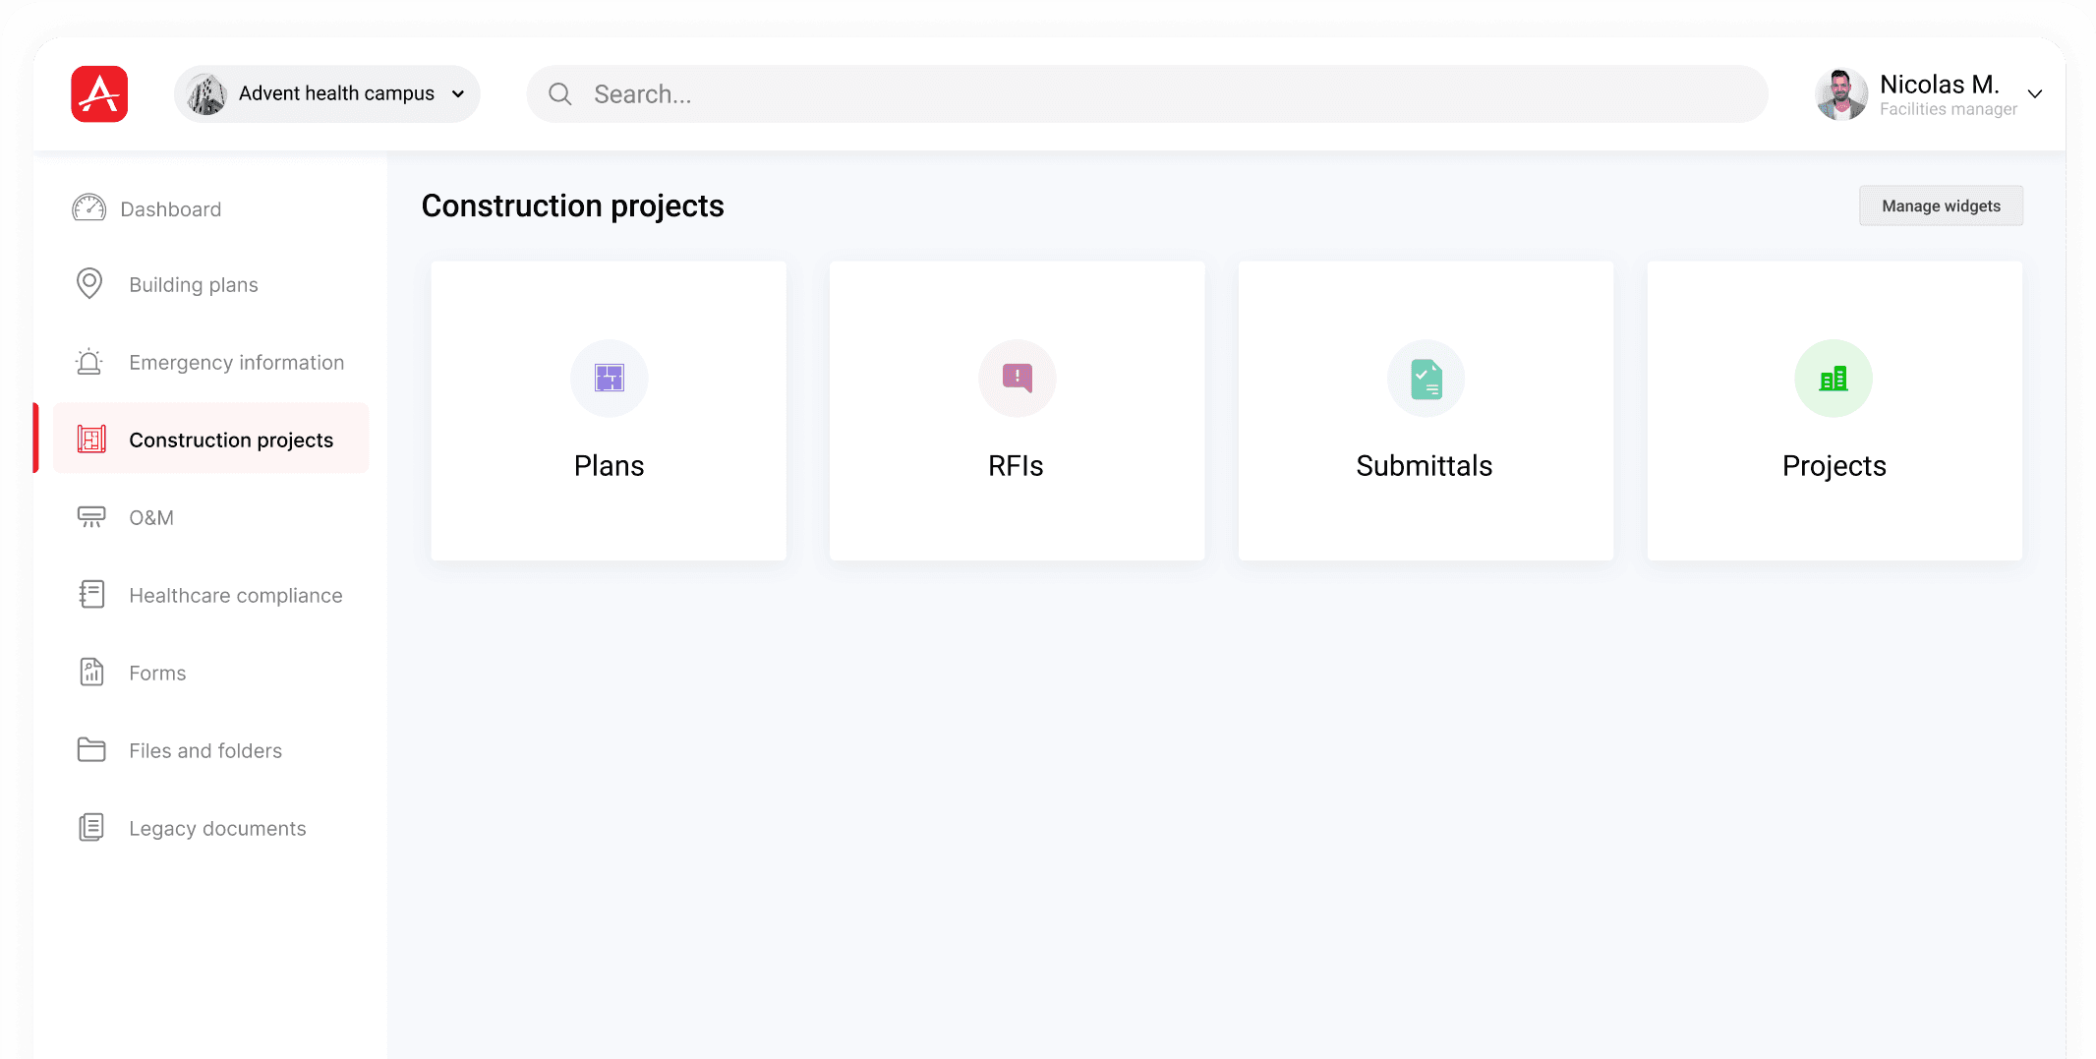The image size is (2096, 1059).
Task: Open the Projects card label
Action: tap(1834, 466)
